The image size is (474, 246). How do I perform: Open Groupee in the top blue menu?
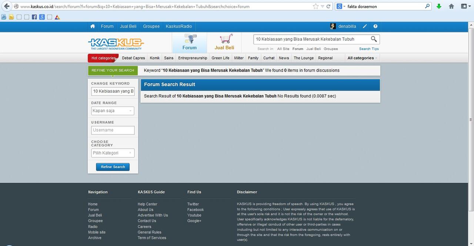[151, 26]
